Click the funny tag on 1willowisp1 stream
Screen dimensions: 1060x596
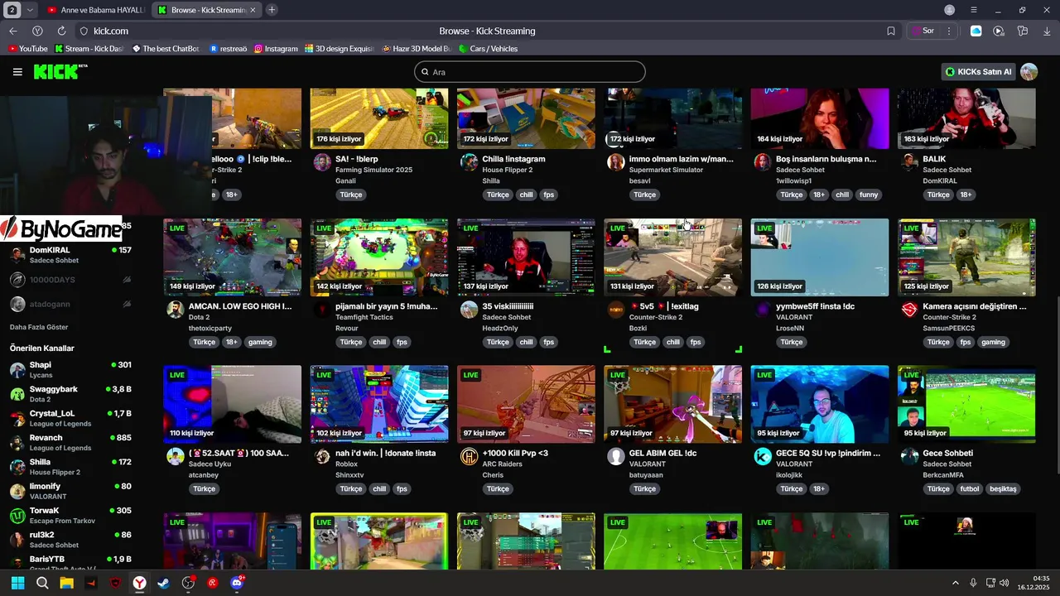click(x=868, y=195)
